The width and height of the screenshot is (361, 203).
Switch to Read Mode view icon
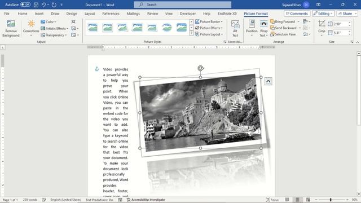pyautogui.click(x=287, y=200)
